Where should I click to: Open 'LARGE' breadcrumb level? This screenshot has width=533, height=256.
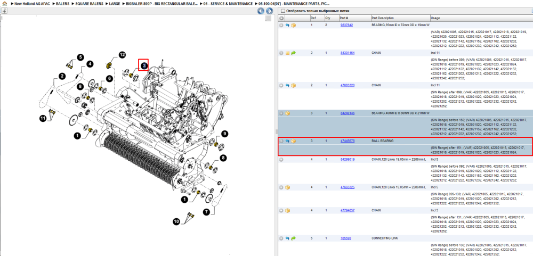[114, 3]
